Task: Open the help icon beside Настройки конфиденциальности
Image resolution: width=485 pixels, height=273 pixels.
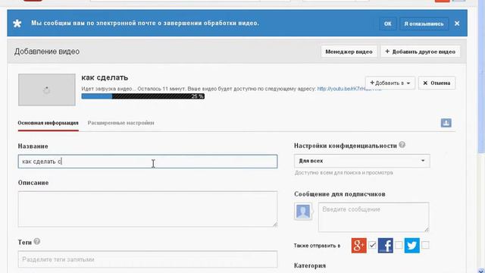Action: point(402,145)
